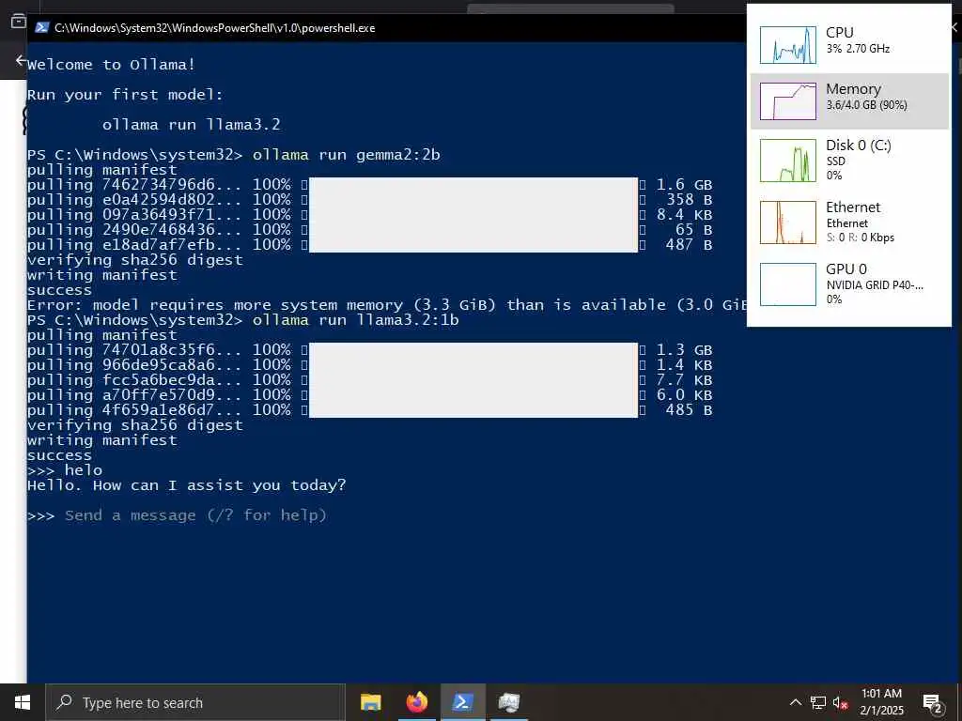
Task: Select the Memory performance item
Action: (x=849, y=101)
